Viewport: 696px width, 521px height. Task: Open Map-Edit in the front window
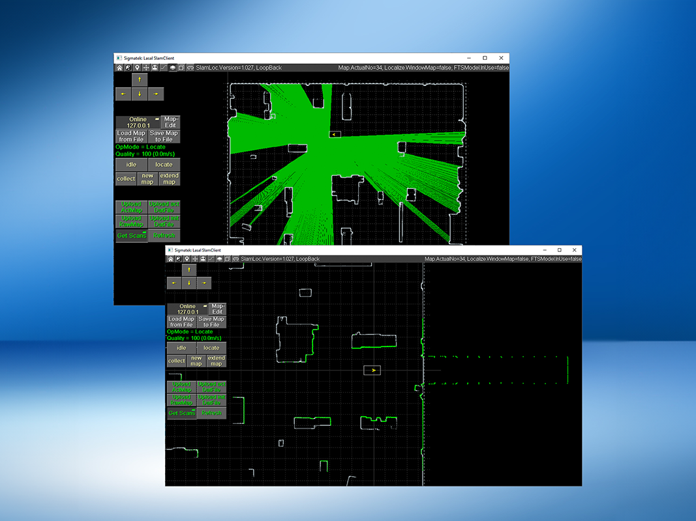tap(217, 309)
